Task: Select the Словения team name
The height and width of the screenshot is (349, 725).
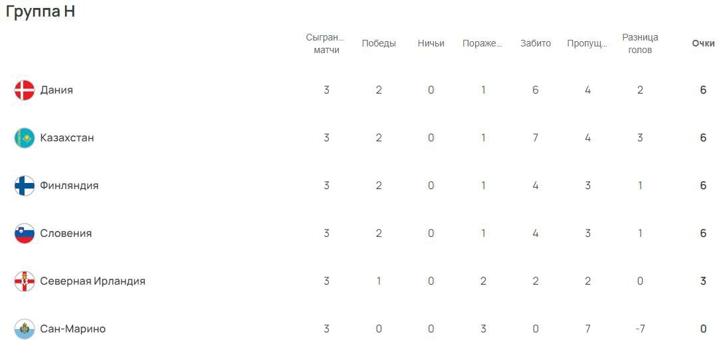Action: (66, 233)
